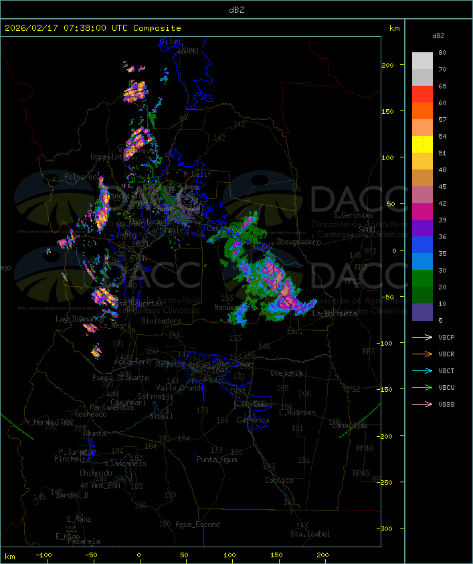
Task: Click the Uspallata map label
Action: (x=108, y=157)
